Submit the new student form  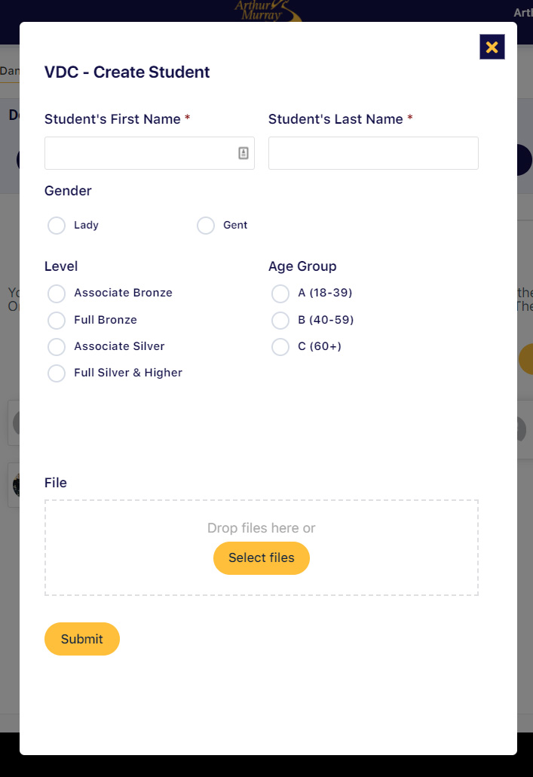tap(82, 639)
